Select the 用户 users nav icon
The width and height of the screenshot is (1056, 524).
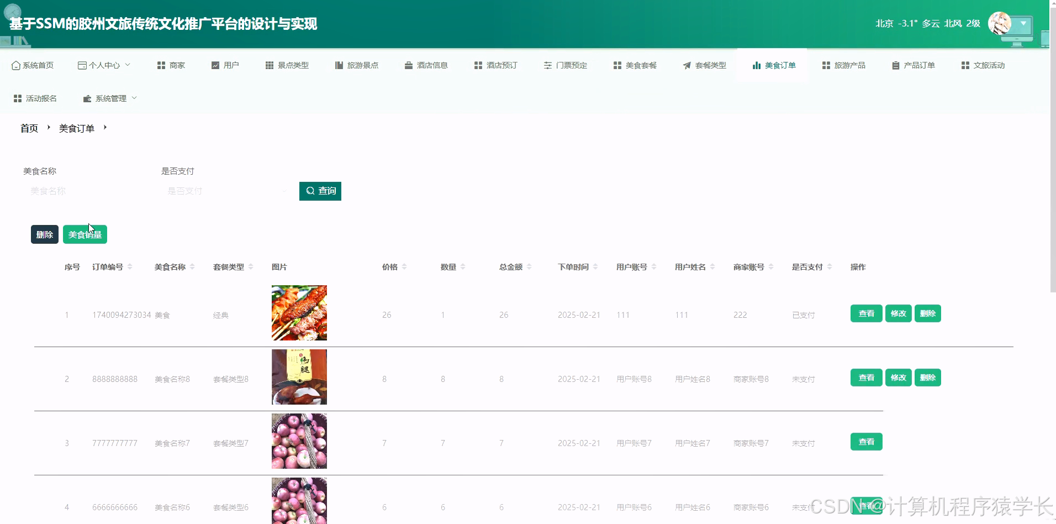click(215, 65)
